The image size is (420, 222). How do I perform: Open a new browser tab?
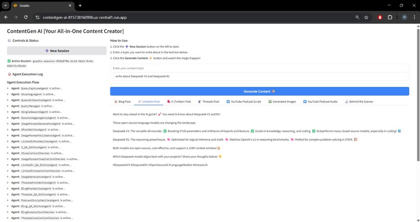tap(80, 5)
